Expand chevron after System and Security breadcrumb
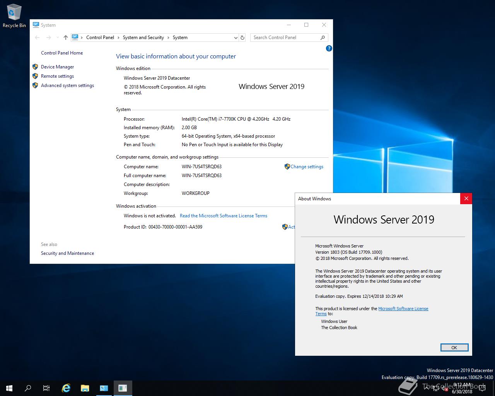This screenshot has width=495, height=396. pyautogui.click(x=168, y=38)
